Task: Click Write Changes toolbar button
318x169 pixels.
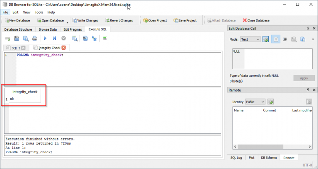Action: [85, 20]
